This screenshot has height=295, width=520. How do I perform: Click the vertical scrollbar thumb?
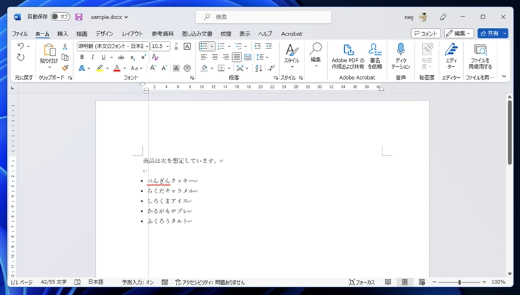[x=510, y=132]
